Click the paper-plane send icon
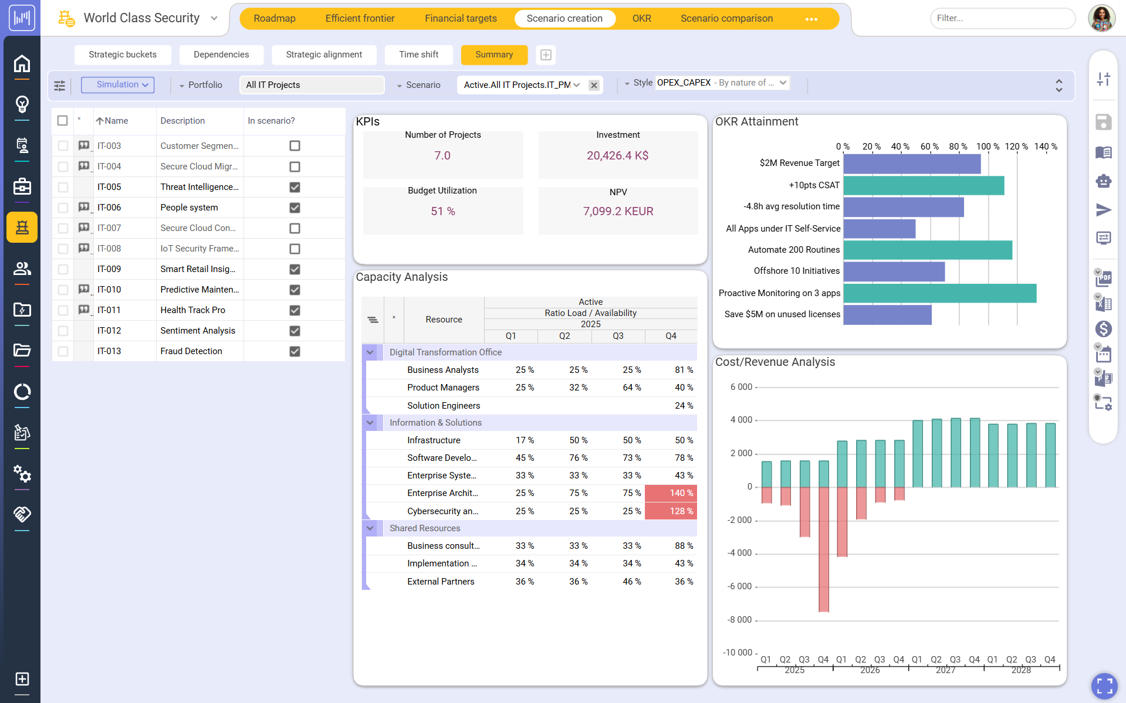The image size is (1126, 703). [x=1103, y=210]
